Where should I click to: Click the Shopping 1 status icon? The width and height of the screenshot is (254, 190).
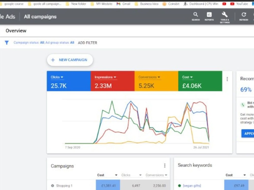[x=53, y=186]
